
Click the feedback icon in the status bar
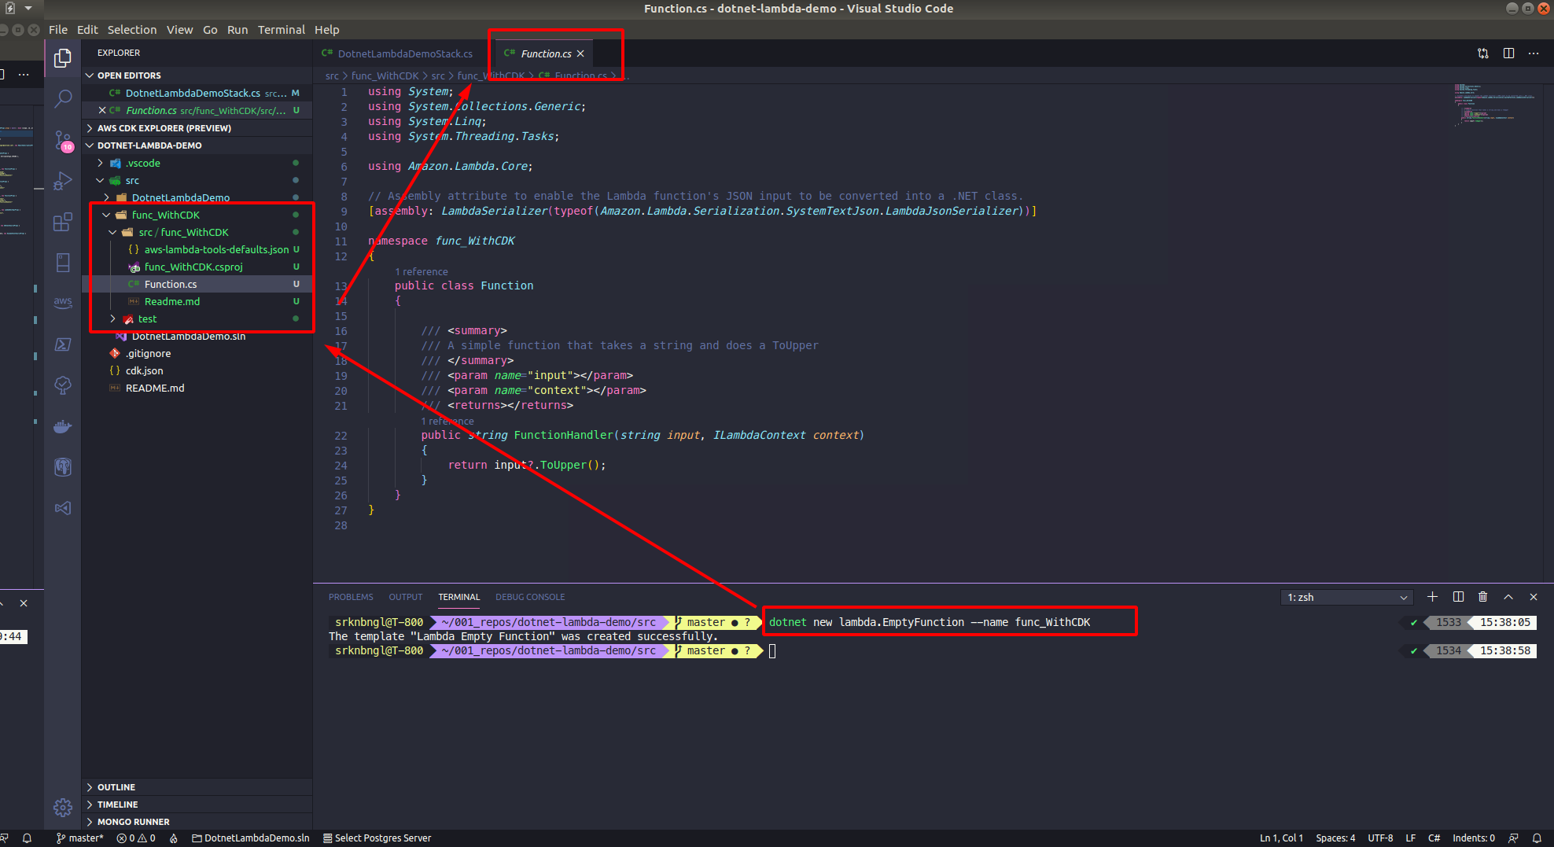click(1513, 838)
